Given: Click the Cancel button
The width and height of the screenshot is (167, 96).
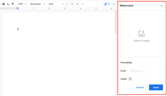Looking at the screenshot, I should click(x=140, y=87).
